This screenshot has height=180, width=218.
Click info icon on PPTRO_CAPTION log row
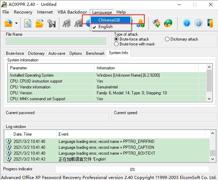[x=9, y=147]
